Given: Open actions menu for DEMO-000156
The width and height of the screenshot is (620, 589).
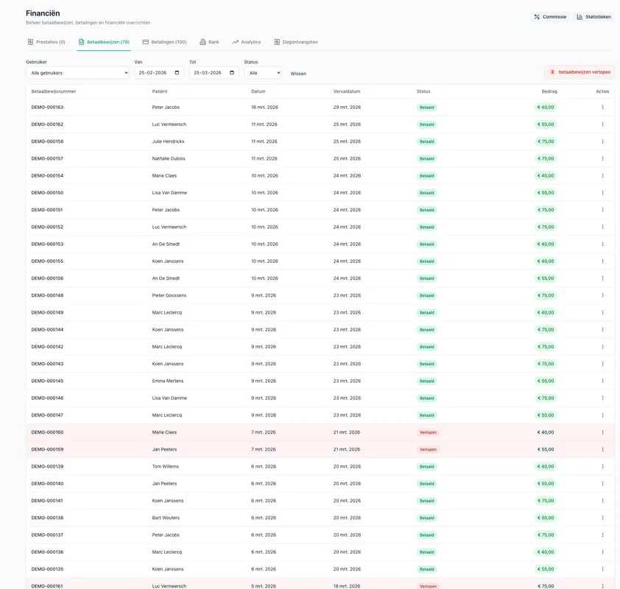Looking at the screenshot, I should [x=602, y=278].
